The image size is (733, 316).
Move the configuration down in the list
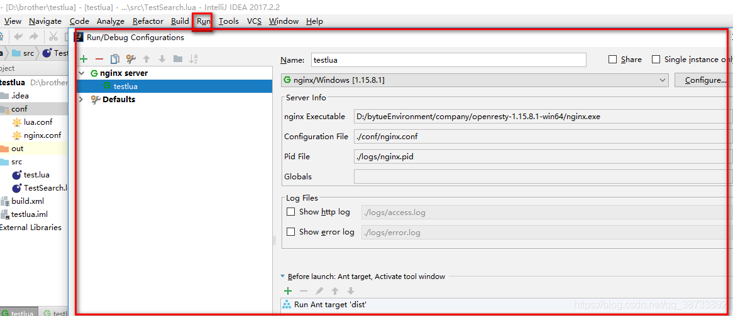(x=162, y=59)
